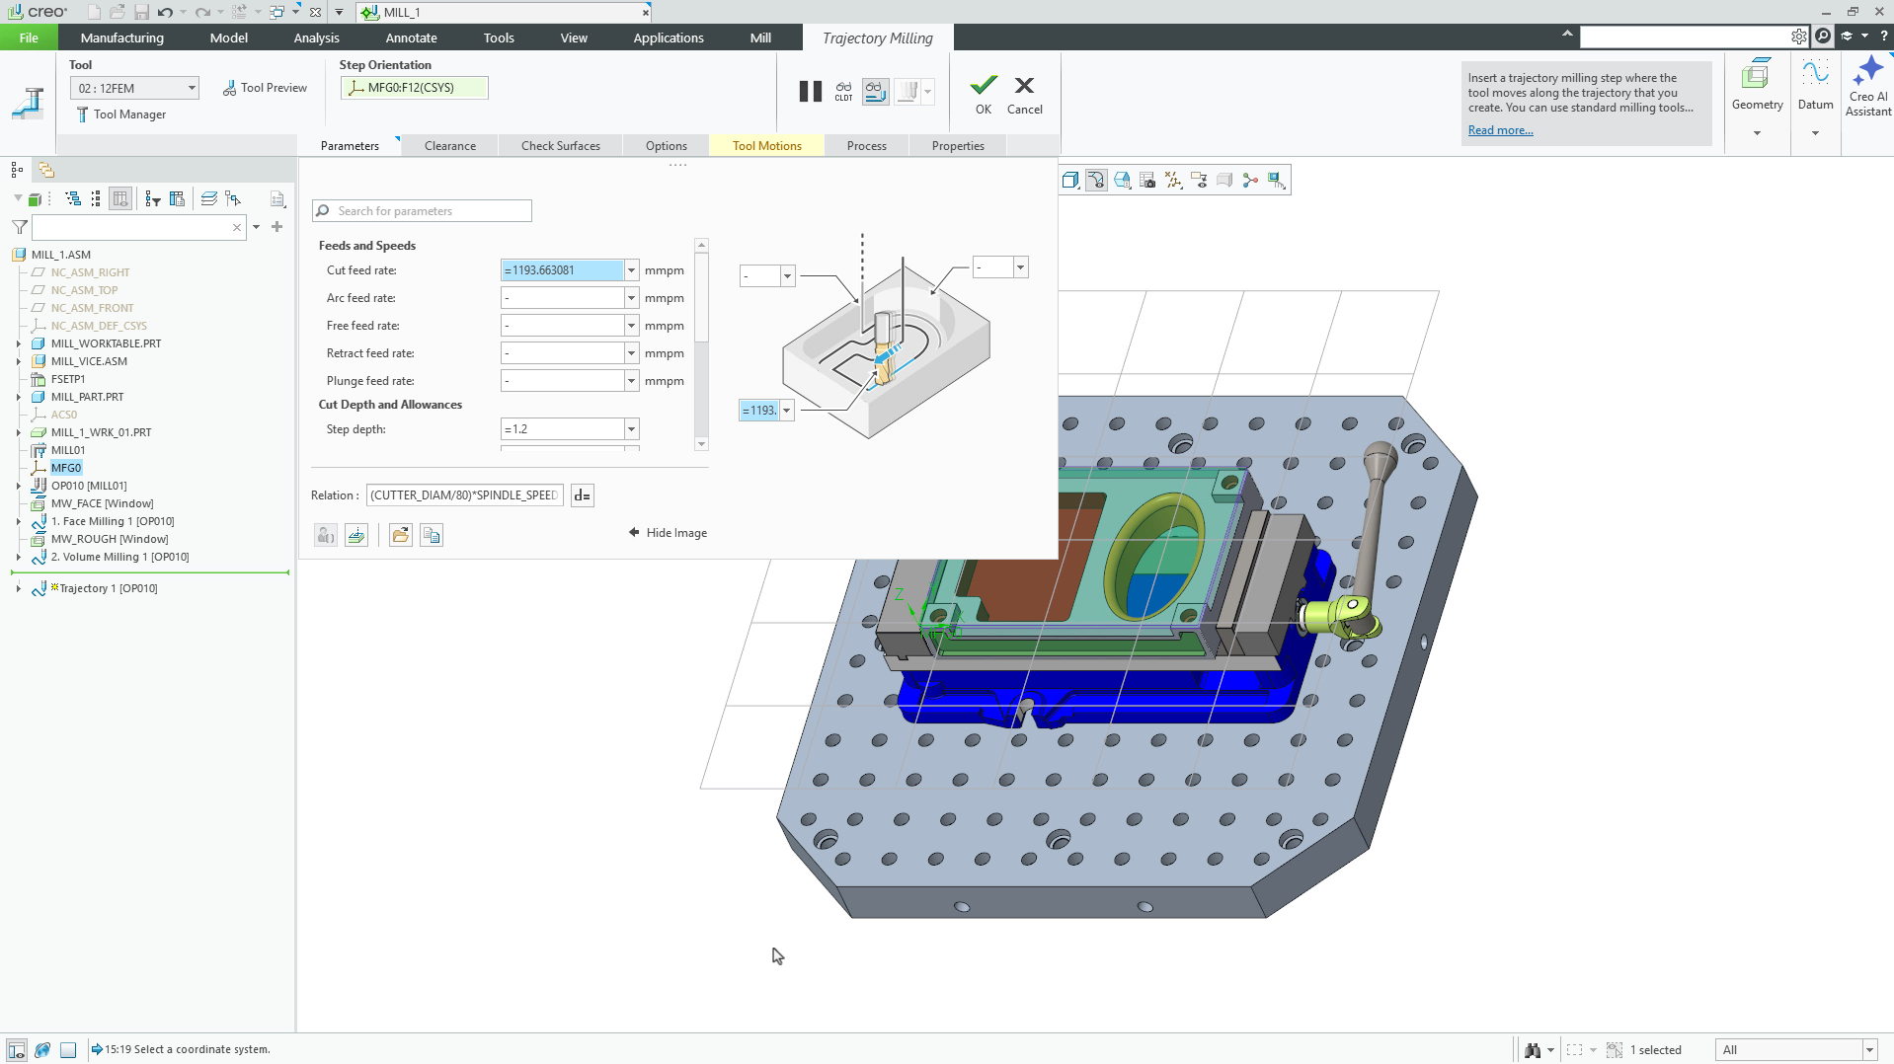The width and height of the screenshot is (1894, 1064).
Task: Toggle annotation display icon in graphics toolbar
Action: (x=1199, y=180)
